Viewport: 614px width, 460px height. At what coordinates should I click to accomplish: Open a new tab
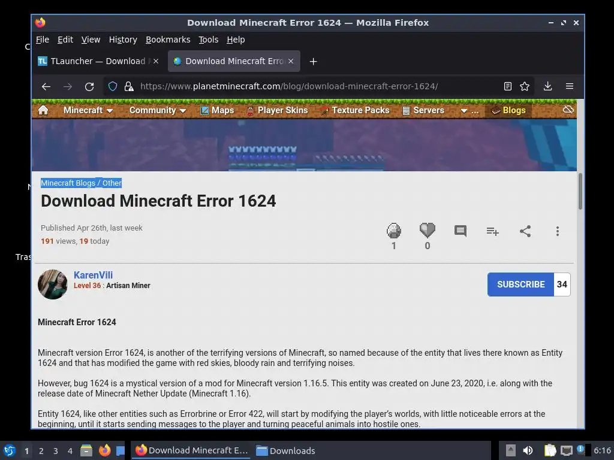tap(313, 62)
